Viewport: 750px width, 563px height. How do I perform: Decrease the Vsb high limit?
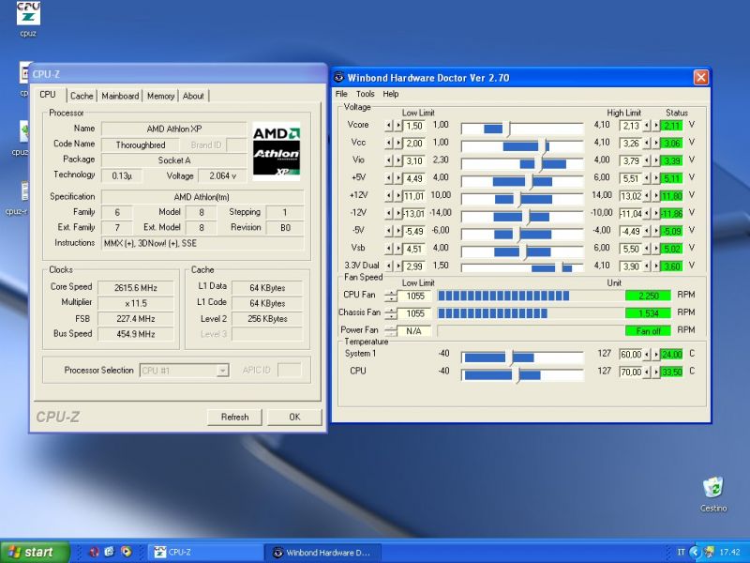point(647,249)
